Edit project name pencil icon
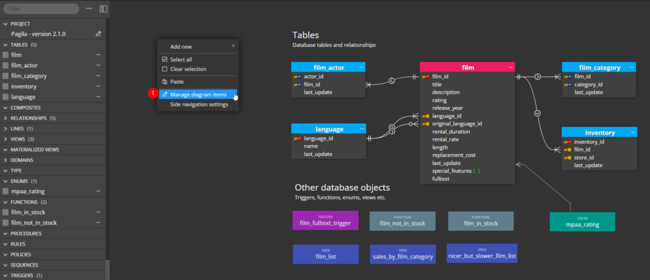The height and width of the screenshot is (280, 650). (x=98, y=34)
